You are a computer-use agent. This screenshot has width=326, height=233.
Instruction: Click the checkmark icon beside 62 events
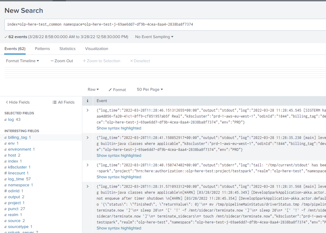tap(5, 37)
